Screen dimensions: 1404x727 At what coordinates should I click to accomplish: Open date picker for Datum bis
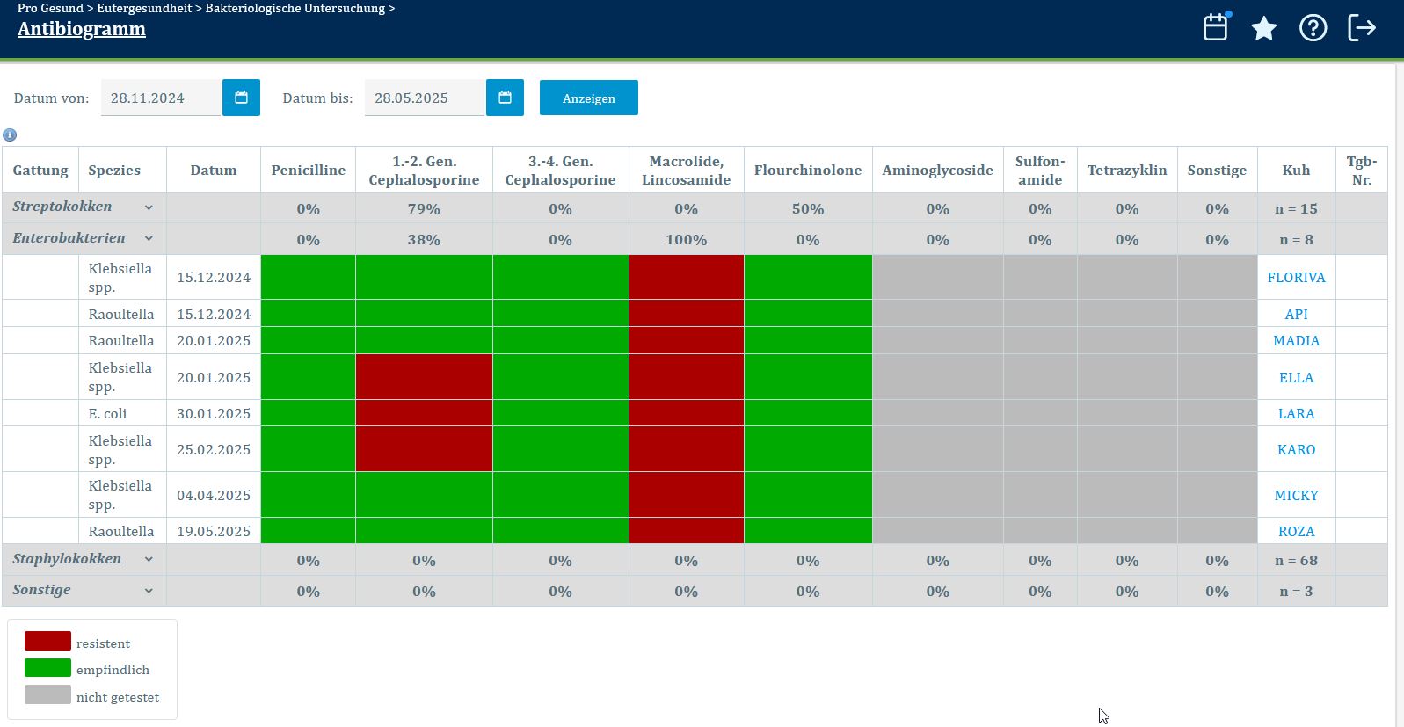pos(505,98)
